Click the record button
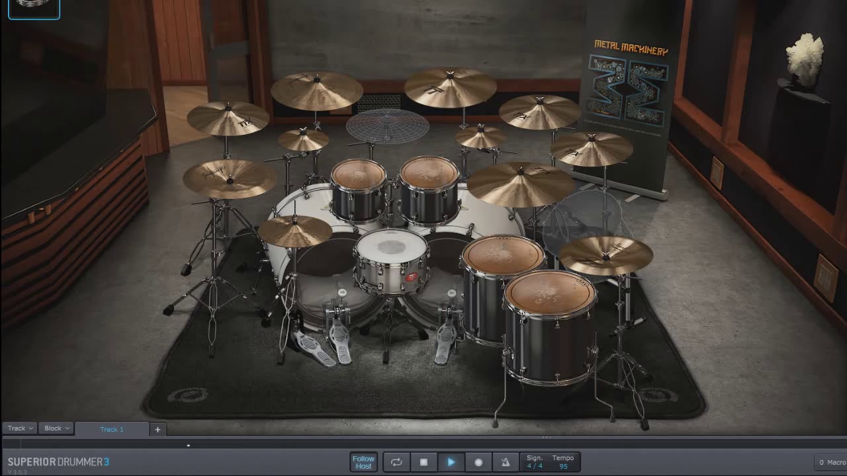The width and height of the screenshot is (847, 476). [x=478, y=462]
